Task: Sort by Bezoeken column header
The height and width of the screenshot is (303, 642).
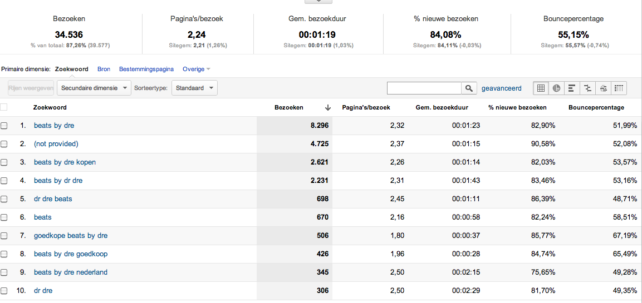Action: pyautogui.click(x=289, y=107)
